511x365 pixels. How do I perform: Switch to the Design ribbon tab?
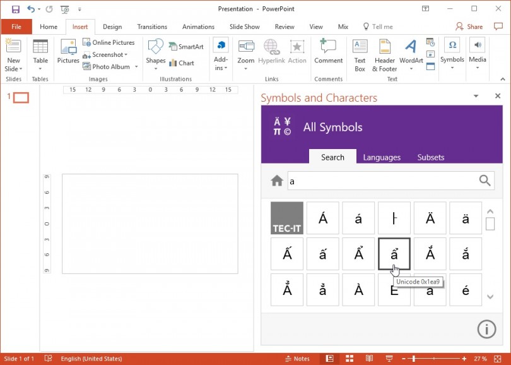pyautogui.click(x=112, y=27)
